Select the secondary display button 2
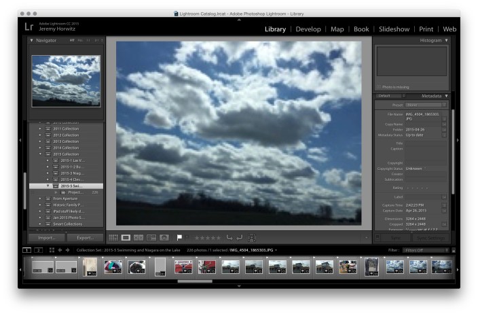 pyautogui.click(x=38, y=250)
